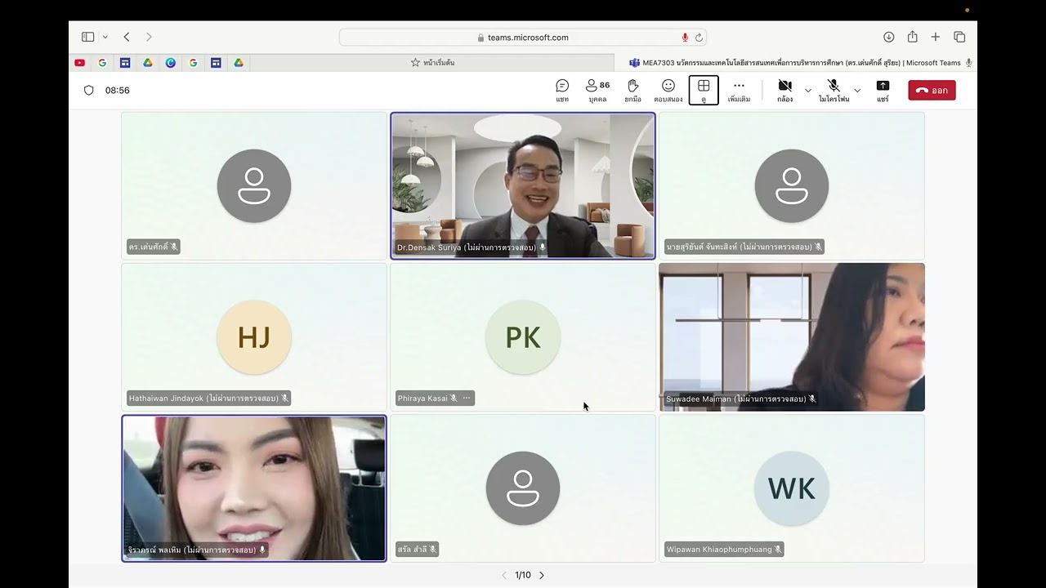Click the 1/10 page indicator

click(523, 575)
